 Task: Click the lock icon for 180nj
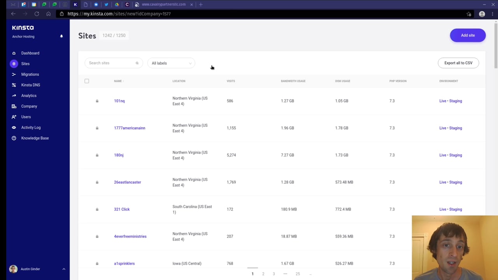[97, 155]
